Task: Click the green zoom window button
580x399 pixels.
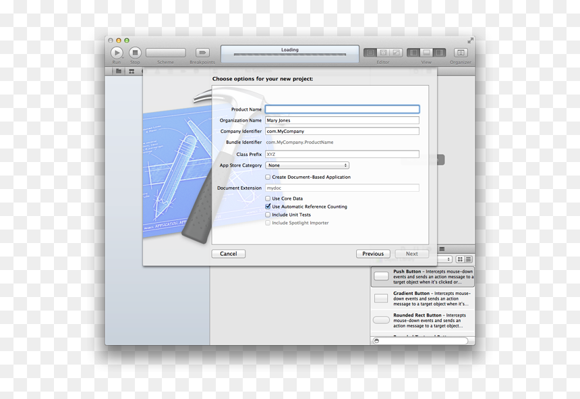Action: point(127,41)
